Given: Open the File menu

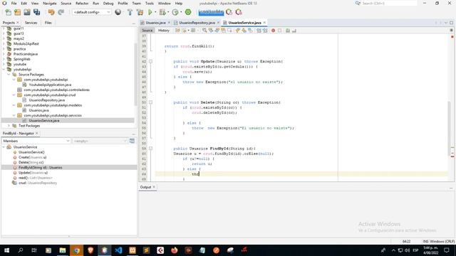Looking at the screenshot, I should point(14,3).
